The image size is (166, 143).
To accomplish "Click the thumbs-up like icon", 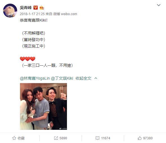I will click(140, 138).
